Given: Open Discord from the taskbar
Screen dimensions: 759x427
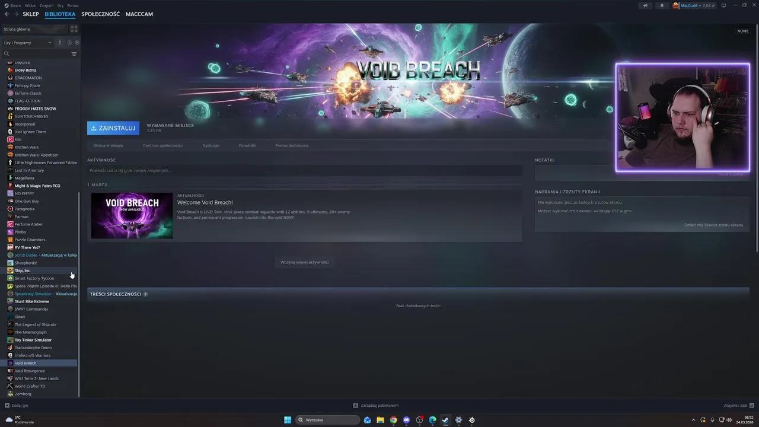Looking at the screenshot, I should [x=406, y=420].
